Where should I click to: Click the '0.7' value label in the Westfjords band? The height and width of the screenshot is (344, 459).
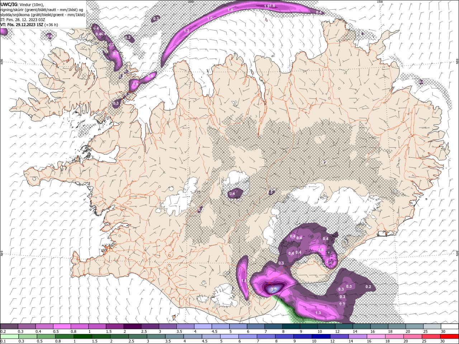(x=115, y=53)
